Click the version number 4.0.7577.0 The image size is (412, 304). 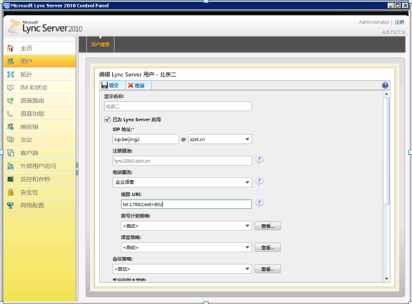pyautogui.click(x=393, y=32)
